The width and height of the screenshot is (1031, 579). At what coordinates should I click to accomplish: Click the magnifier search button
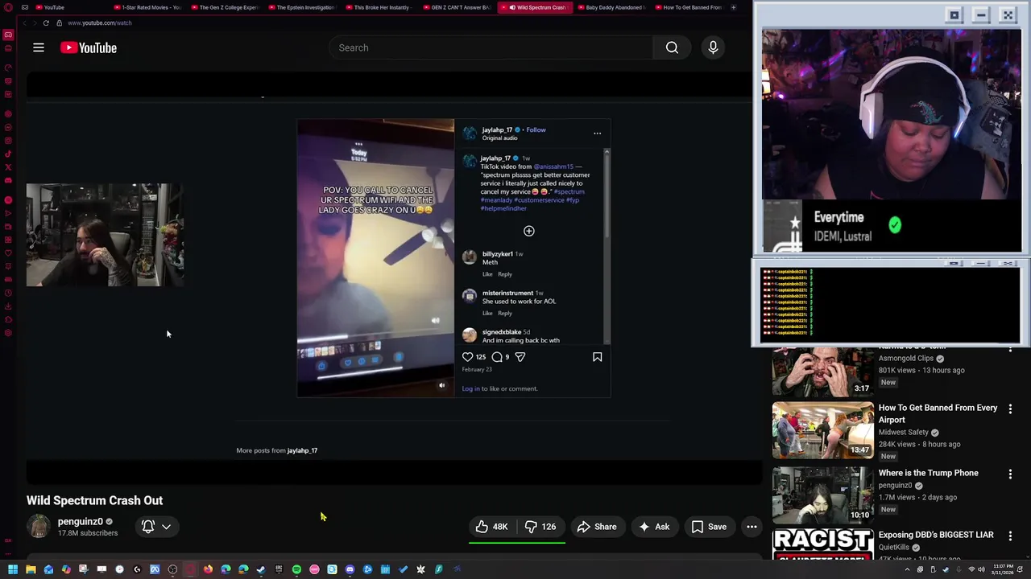pyautogui.click(x=672, y=47)
